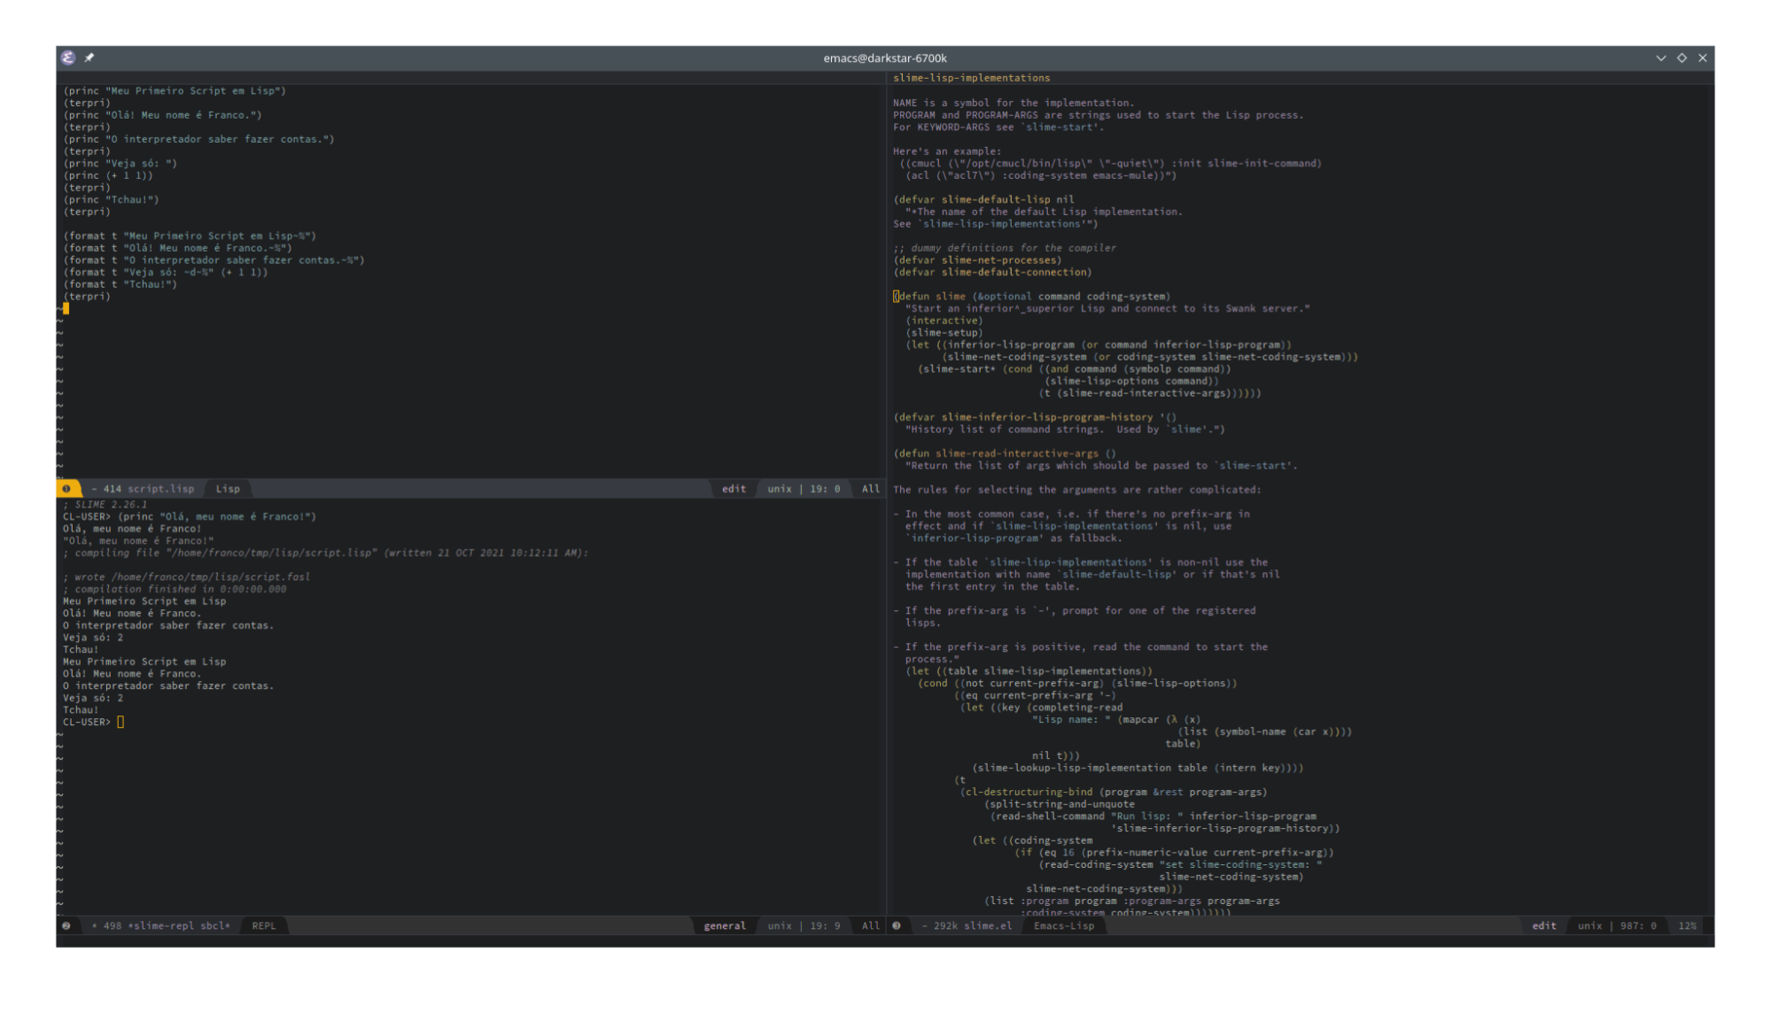Click the line (format t "Veja só: ~d~%" (+ 1 1))

[166, 273]
